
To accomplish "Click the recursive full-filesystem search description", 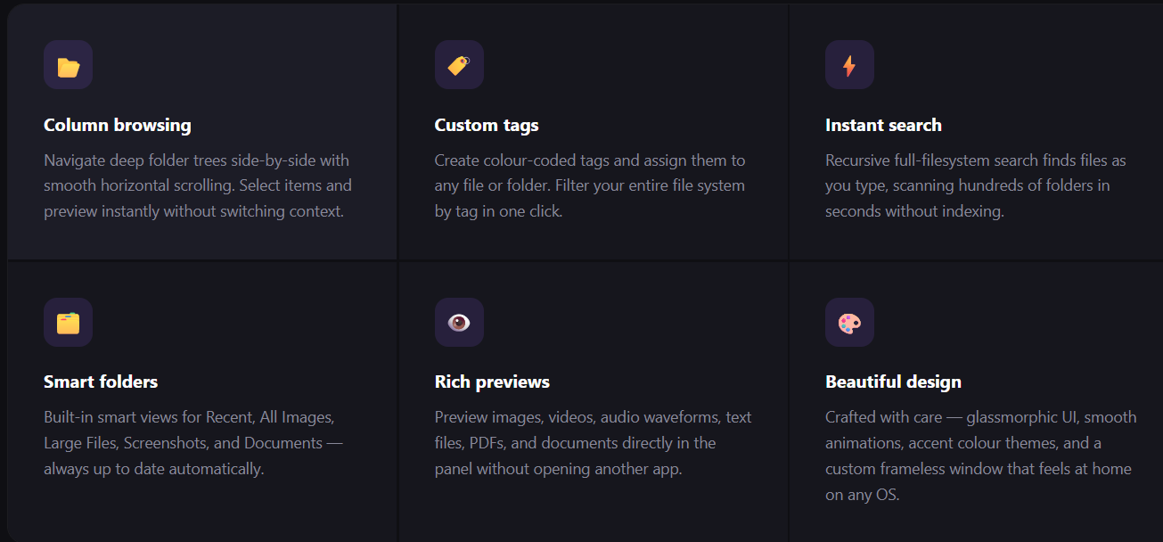I will click(x=976, y=186).
